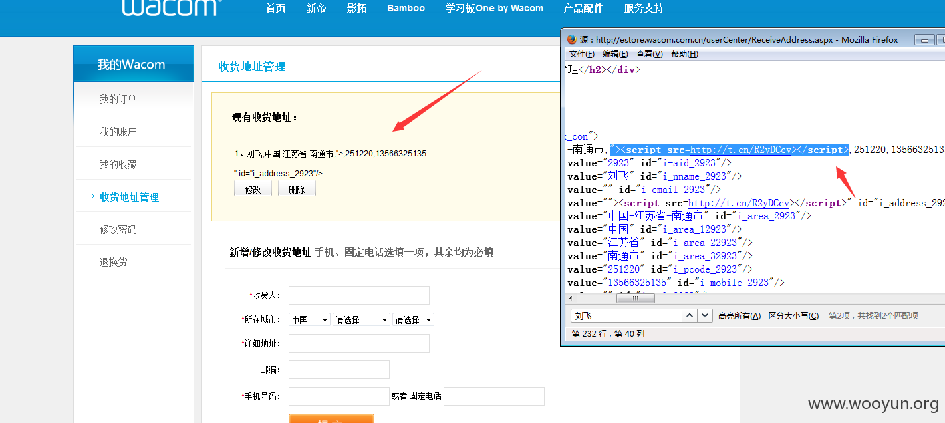
Task: Click the 第2项,共找到2个匹配项 result text
Action: tap(873, 316)
